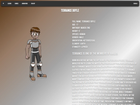Click the 'Orientation: Heterosexual' line
Screen dimensions: 140x105
click(x=84, y=40)
